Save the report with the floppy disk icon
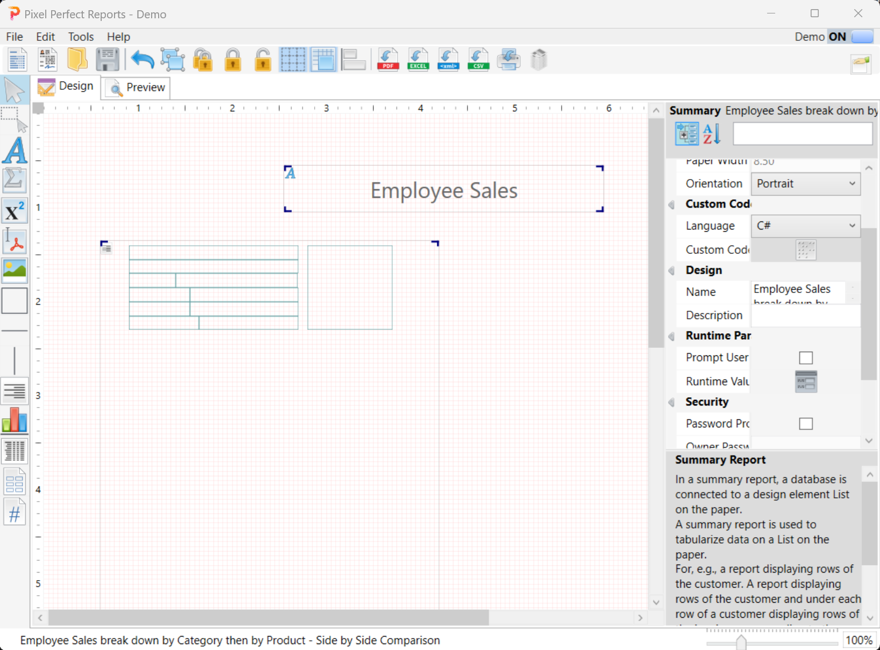Screen dimensions: 880x650 click(x=108, y=59)
